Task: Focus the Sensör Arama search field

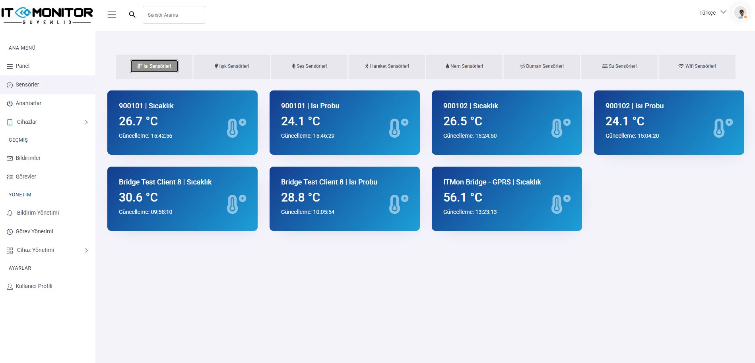Action: (174, 15)
